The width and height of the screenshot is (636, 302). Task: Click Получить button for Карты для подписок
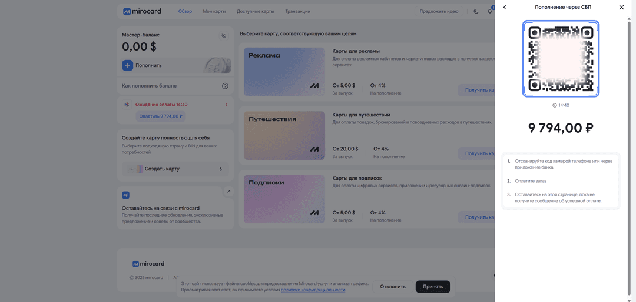[x=476, y=217]
